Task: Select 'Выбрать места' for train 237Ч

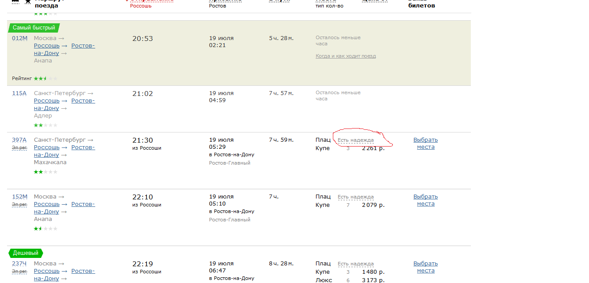Action: tap(425, 267)
